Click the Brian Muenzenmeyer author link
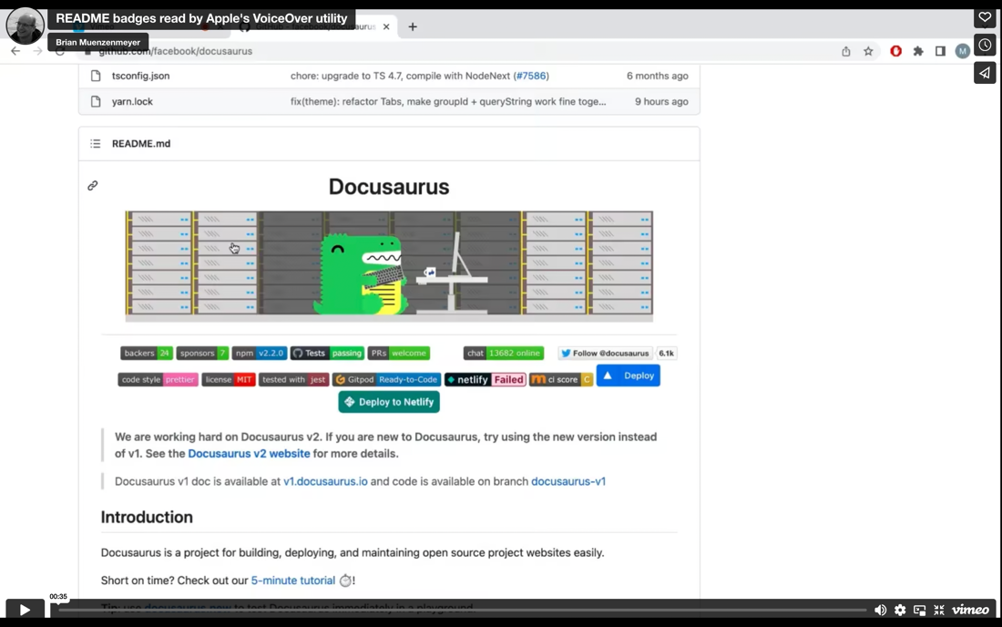Image resolution: width=1002 pixels, height=627 pixels. 98,42
